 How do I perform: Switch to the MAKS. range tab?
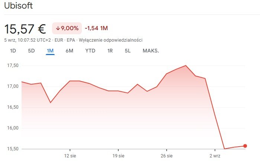(x=151, y=51)
